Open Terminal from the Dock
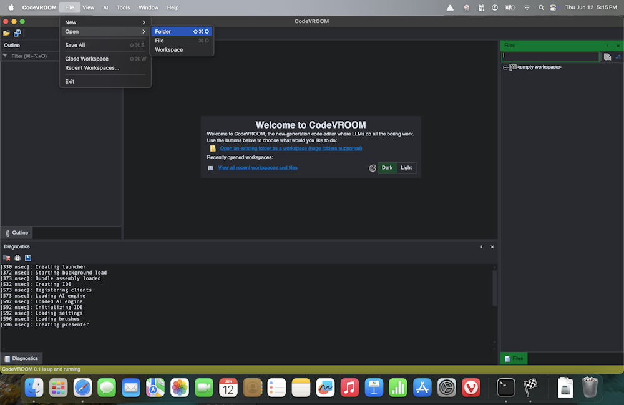624x405 pixels. click(x=506, y=387)
